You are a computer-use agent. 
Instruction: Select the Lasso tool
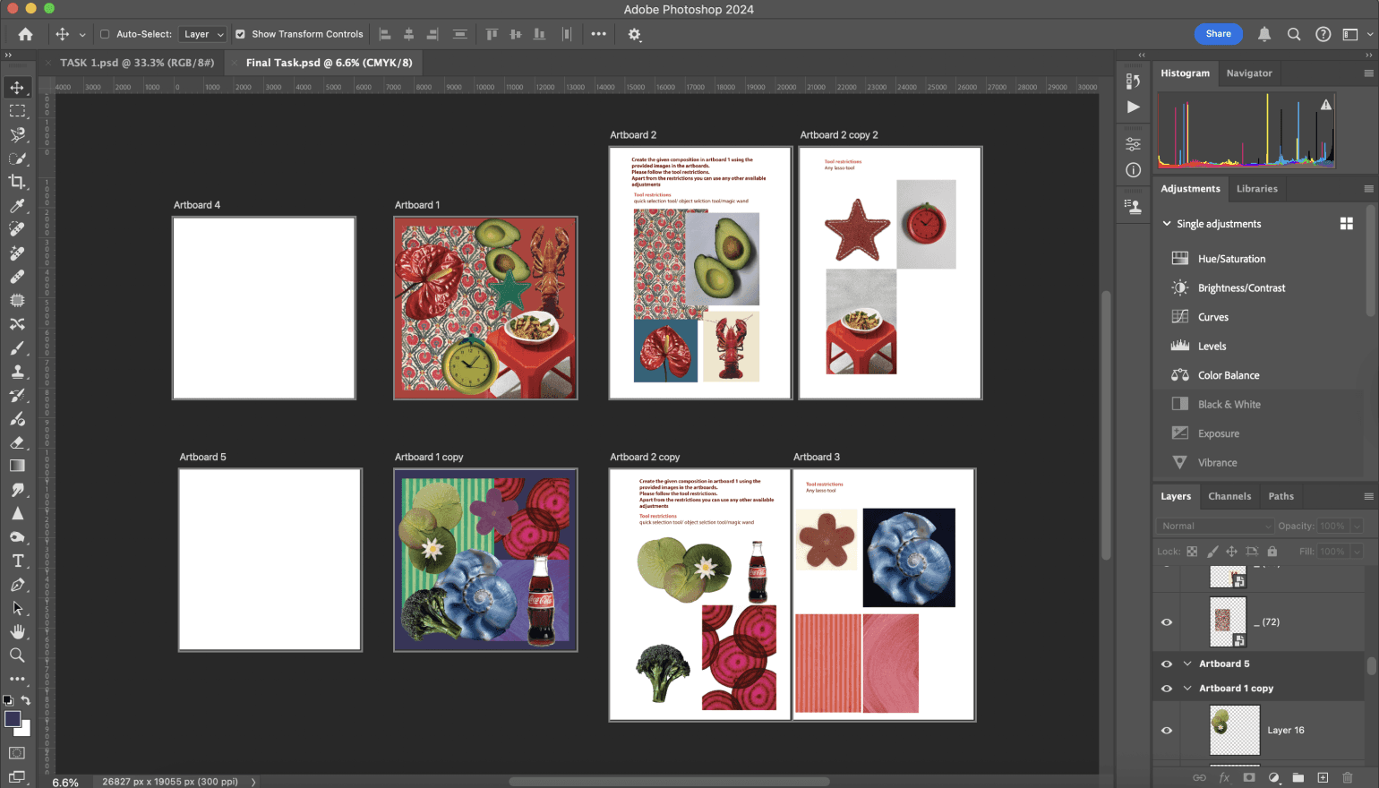[x=17, y=134]
